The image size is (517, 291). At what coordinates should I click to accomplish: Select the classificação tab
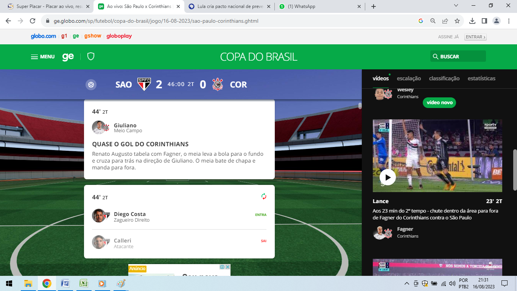[x=444, y=78]
